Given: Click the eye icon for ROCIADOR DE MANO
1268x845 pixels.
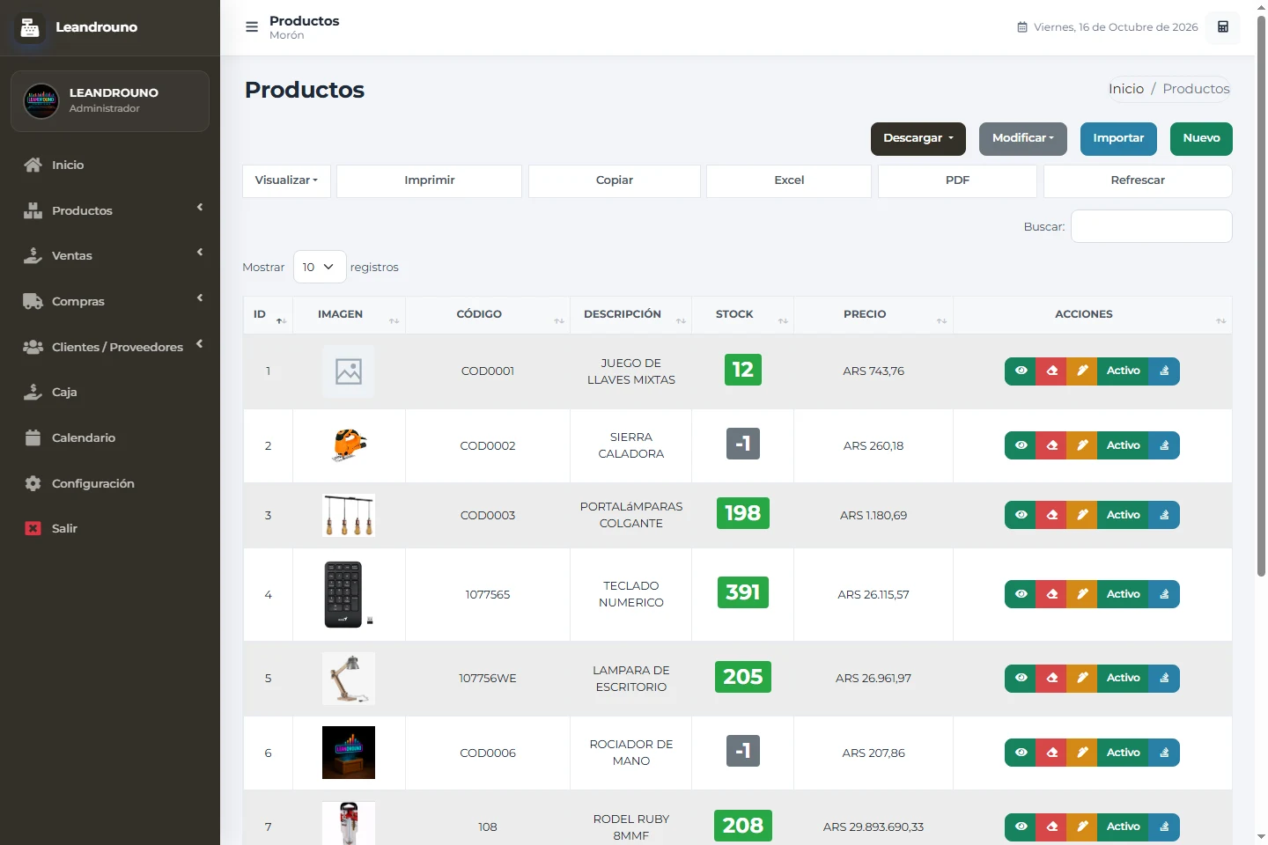Looking at the screenshot, I should pos(1021,753).
